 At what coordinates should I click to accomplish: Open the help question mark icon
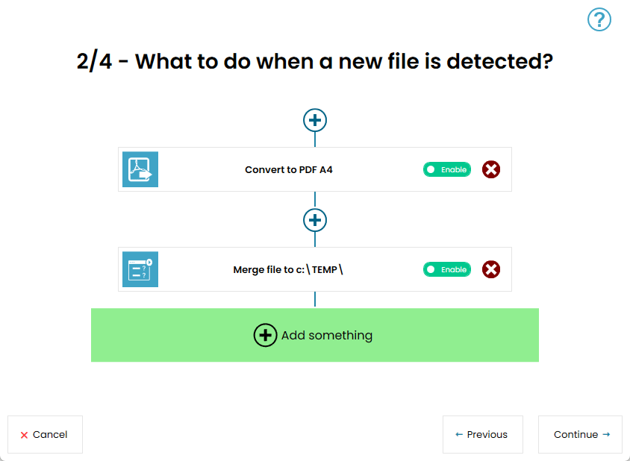pyautogui.click(x=599, y=19)
